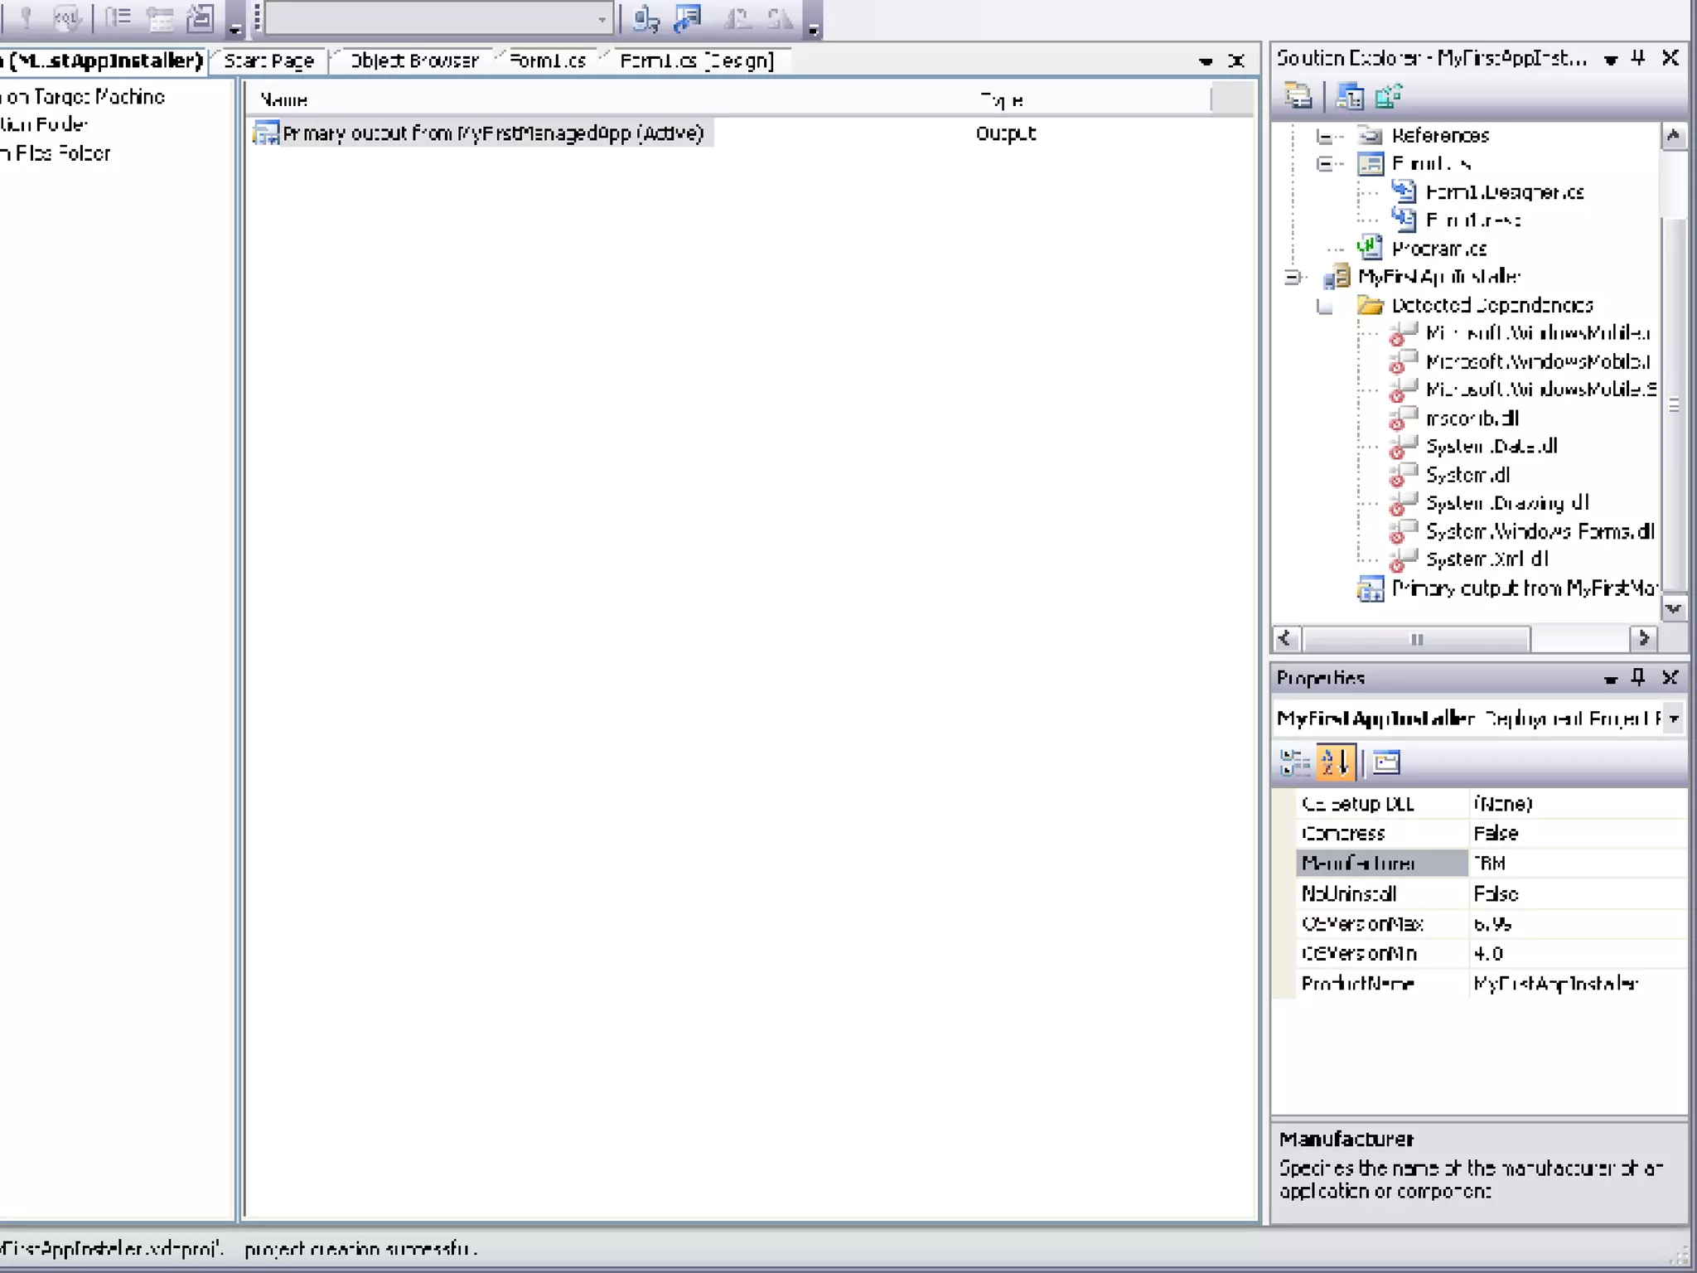Click the Solution Explorer Properties icon
Image resolution: width=1697 pixels, height=1273 pixels.
[1298, 96]
